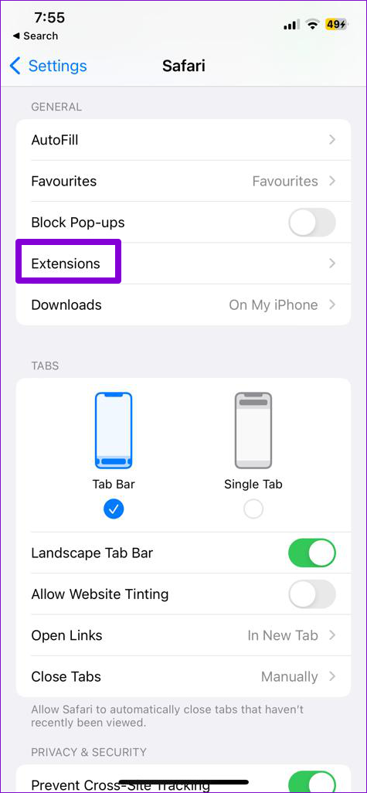Enable the Allow Website Tinting switch

click(x=312, y=594)
